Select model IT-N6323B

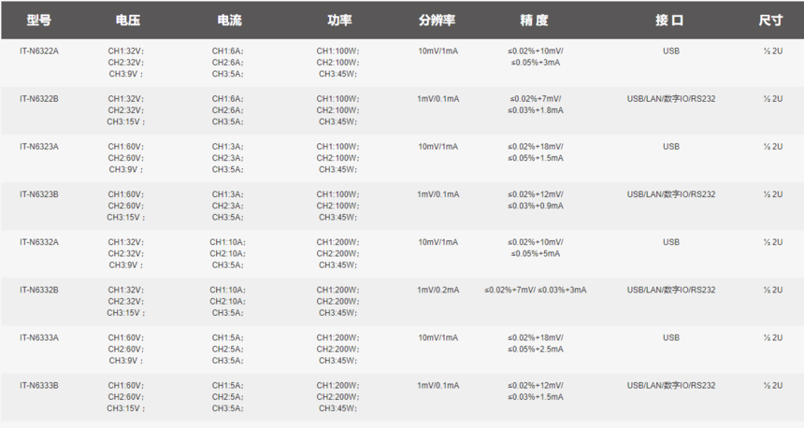pyautogui.click(x=39, y=194)
